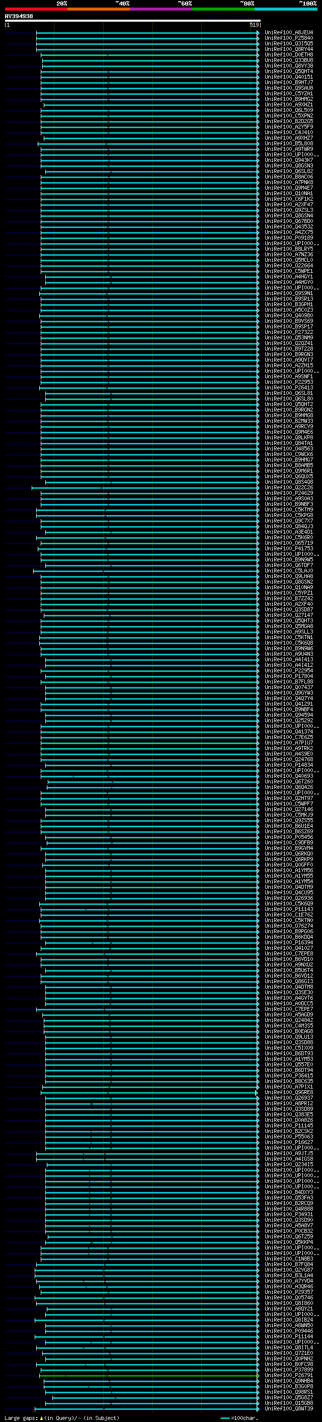Screen dimensions: 322x1422
Task: Click hit label UniRef100_Q98RS1
Action: (x=289, y=1392)
